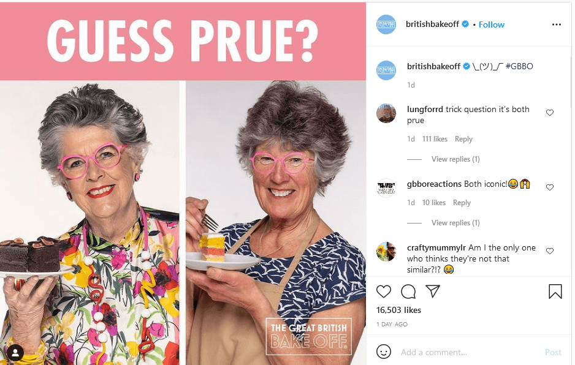Open the three-dot more options menu
Image resolution: width=575 pixels, height=365 pixels.
[x=556, y=24]
